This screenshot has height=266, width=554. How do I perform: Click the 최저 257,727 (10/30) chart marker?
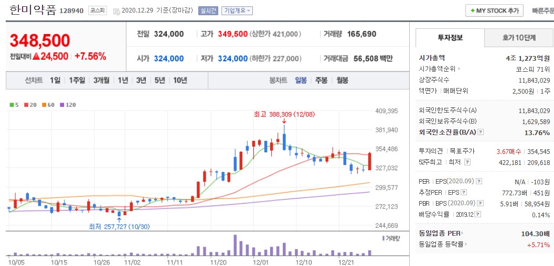[x=119, y=227]
